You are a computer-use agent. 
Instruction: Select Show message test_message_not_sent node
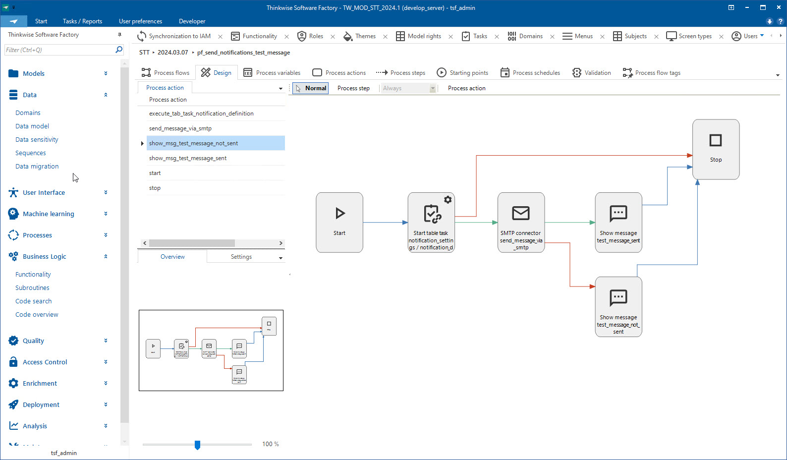click(x=618, y=306)
